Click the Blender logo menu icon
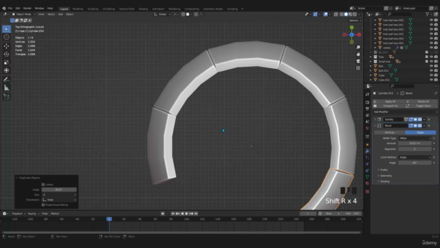This screenshot has width=440, height=248. click(4, 8)
